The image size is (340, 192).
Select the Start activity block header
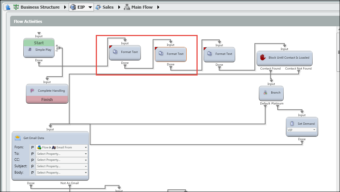[39, 43]
